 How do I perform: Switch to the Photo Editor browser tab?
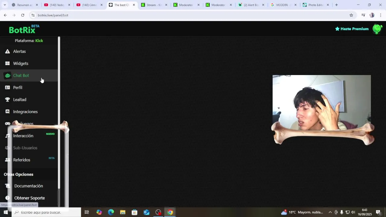point(315,5)
